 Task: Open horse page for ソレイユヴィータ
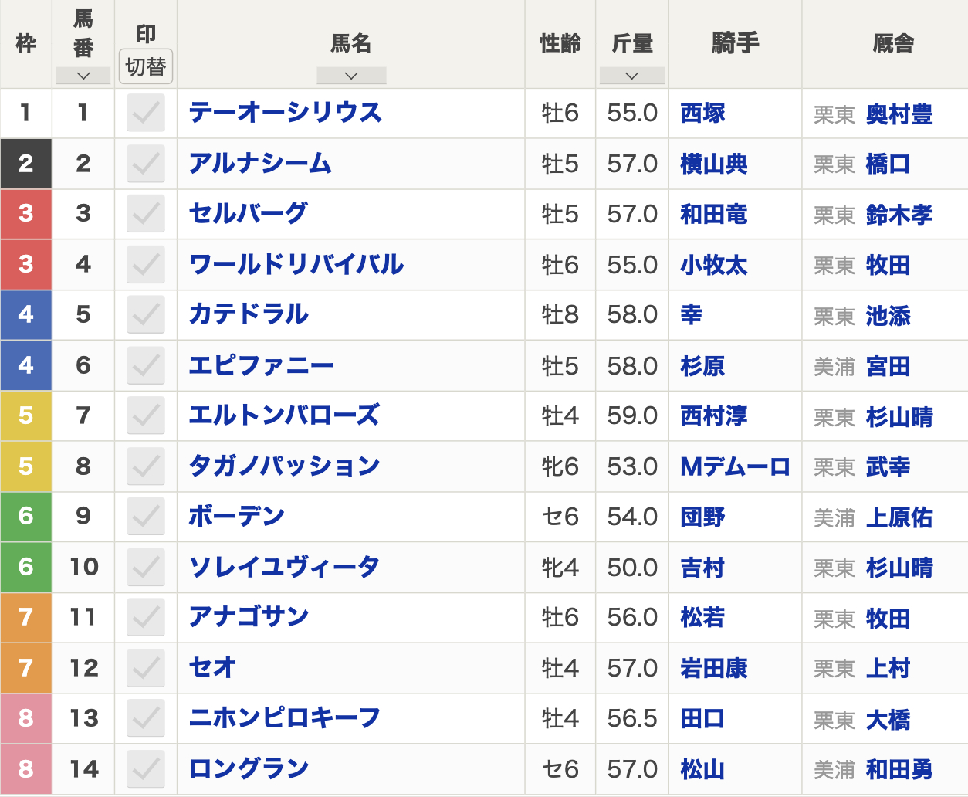click(285, 567)
